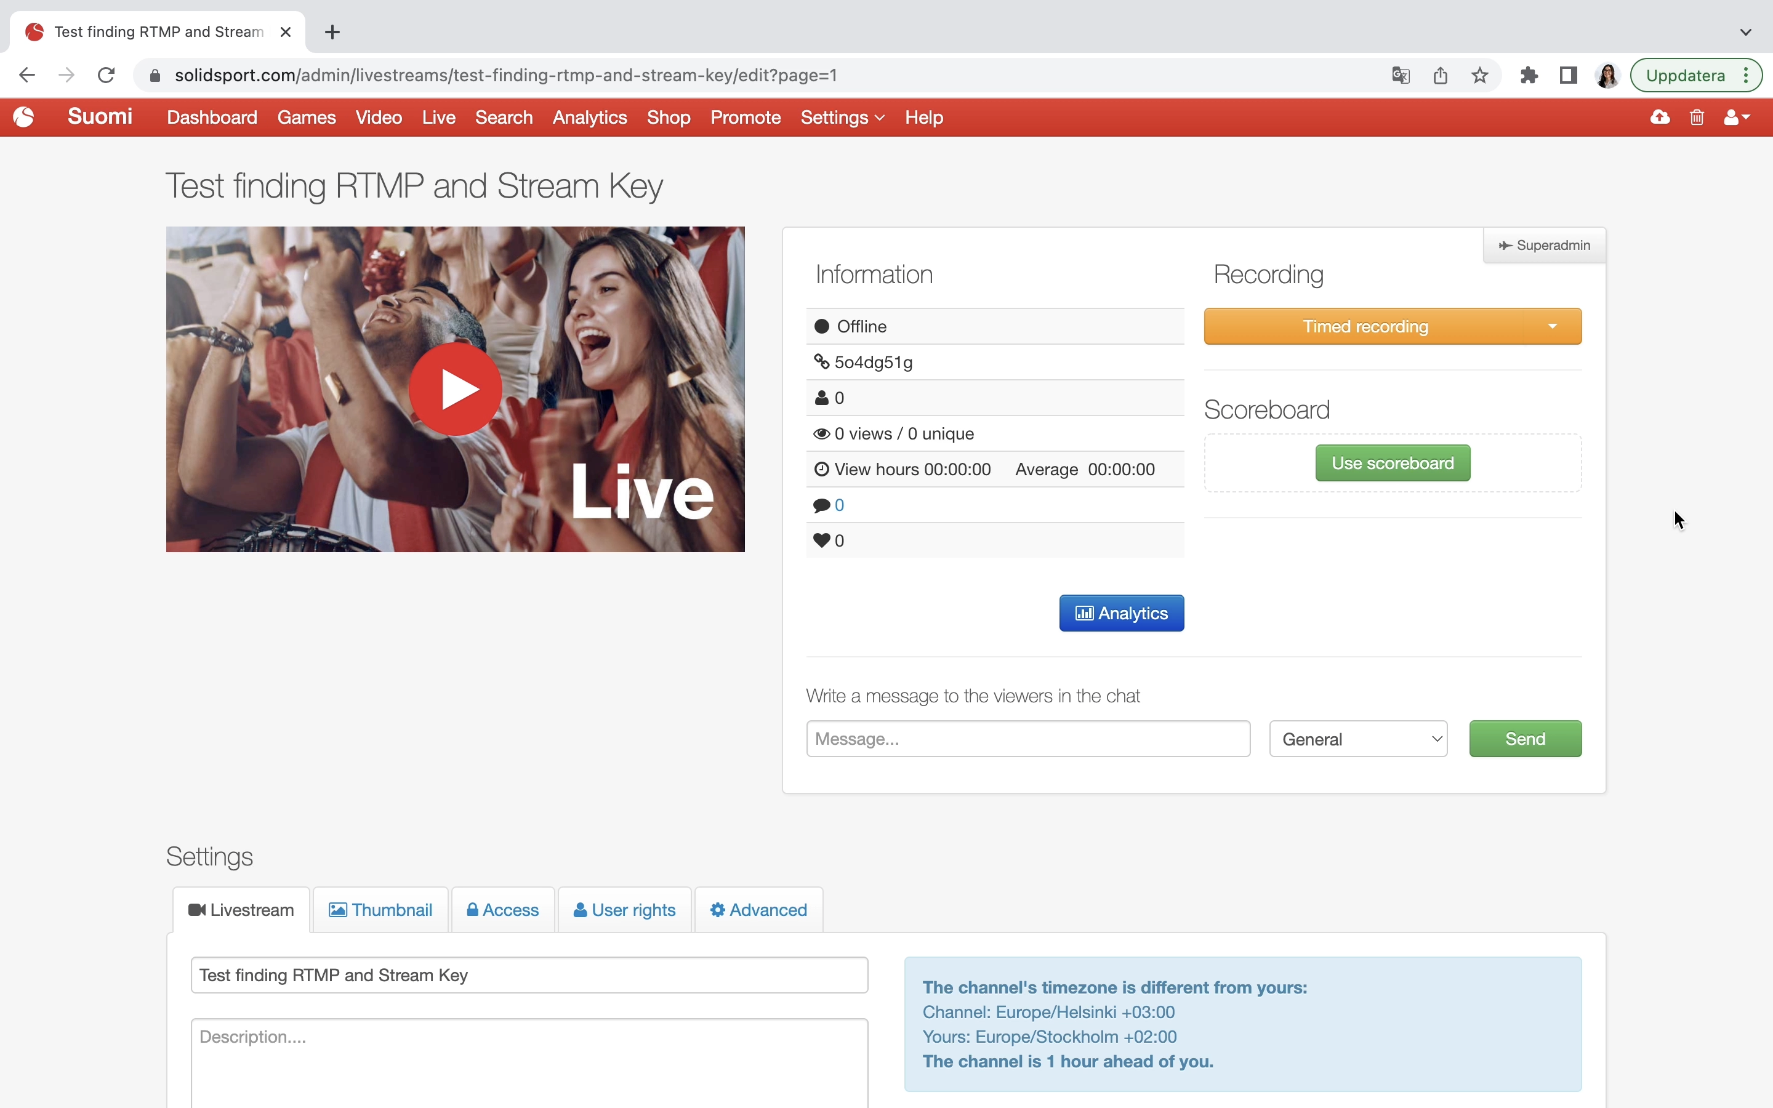Open the Shop menu item

pyautogui.click(x=669, y=117)
